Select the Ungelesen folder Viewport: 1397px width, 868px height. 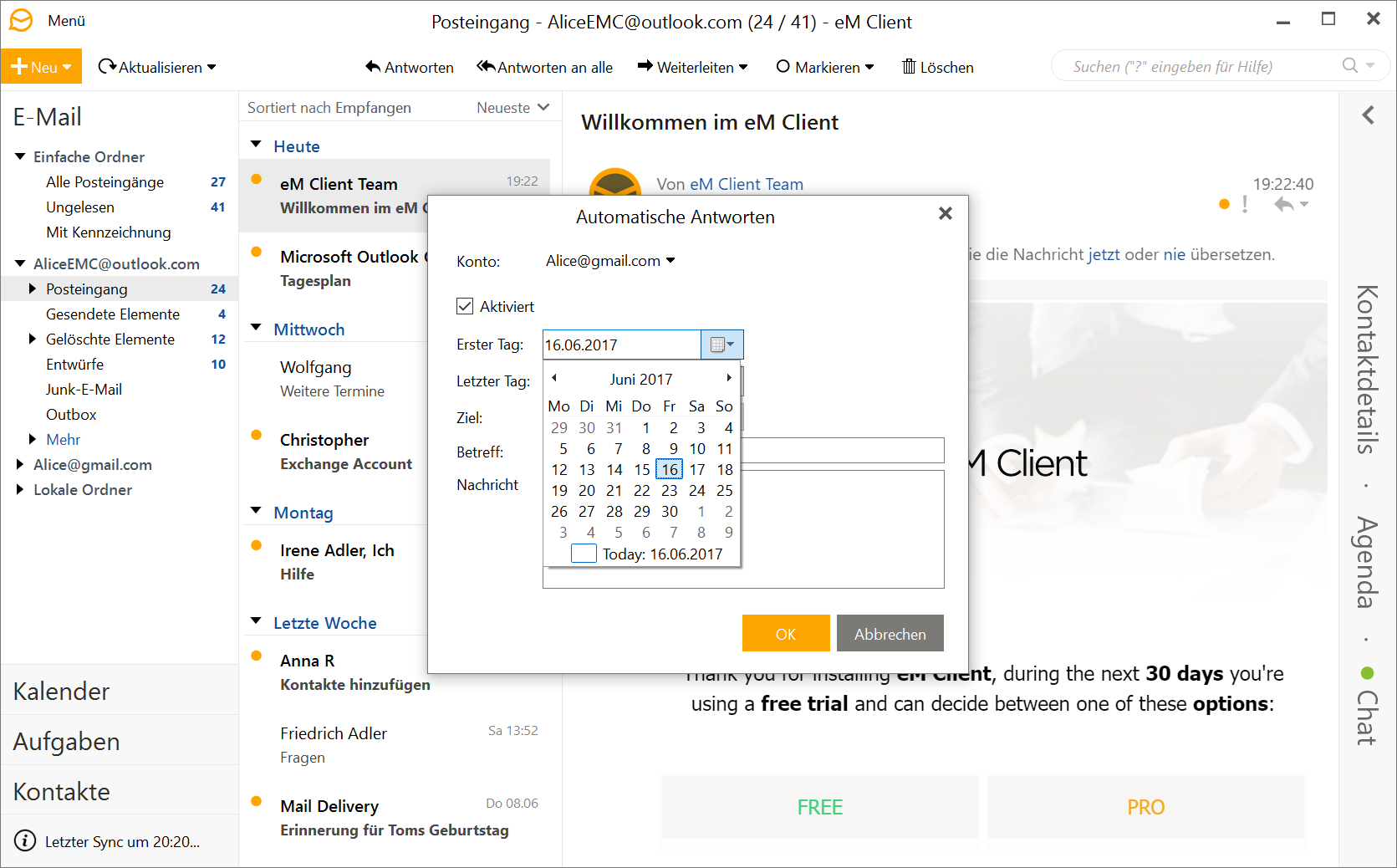[80, 207]
